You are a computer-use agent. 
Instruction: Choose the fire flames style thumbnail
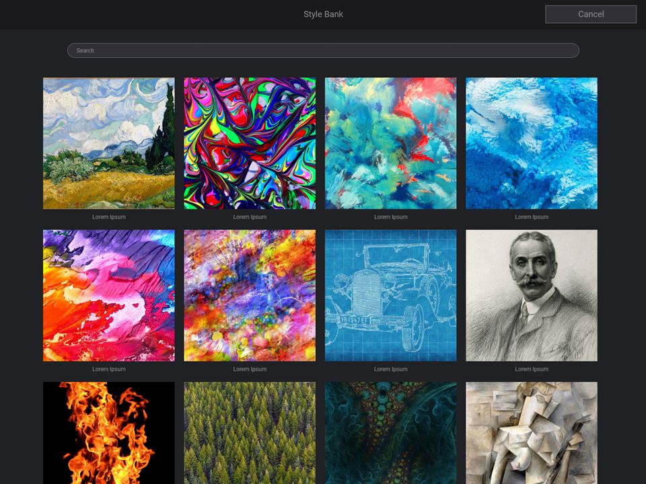(109, 433)
